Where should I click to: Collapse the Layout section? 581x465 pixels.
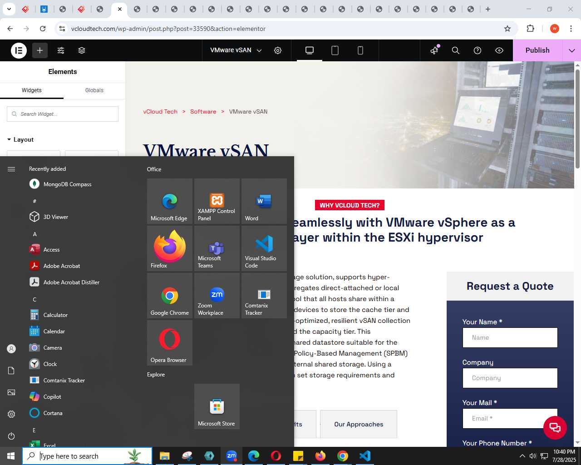point(20,139)
